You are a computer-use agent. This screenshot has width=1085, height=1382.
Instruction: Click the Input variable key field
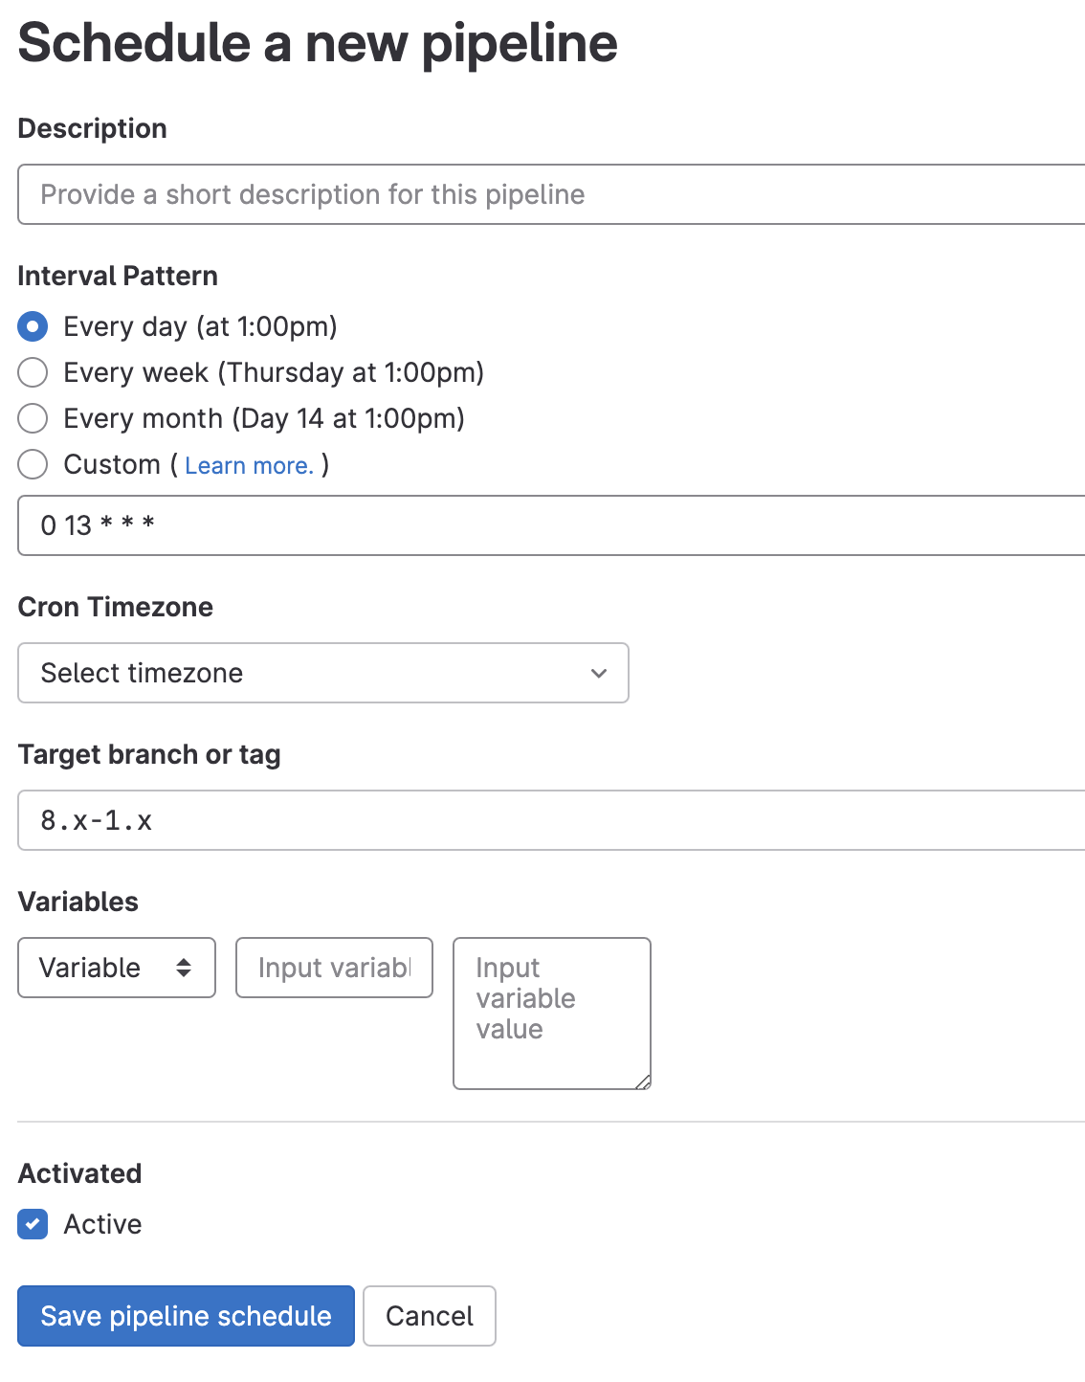334,968
